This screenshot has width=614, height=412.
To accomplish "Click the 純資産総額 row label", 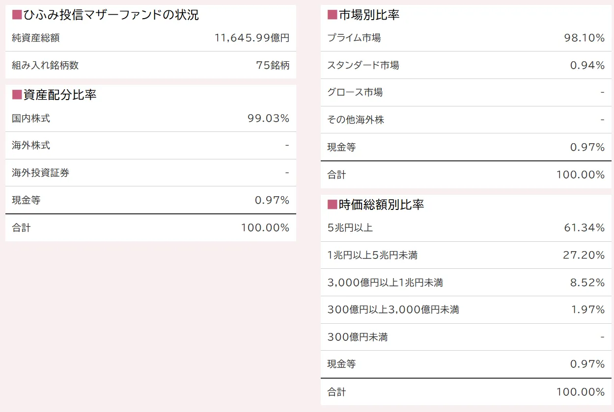I will pos(36,38).
